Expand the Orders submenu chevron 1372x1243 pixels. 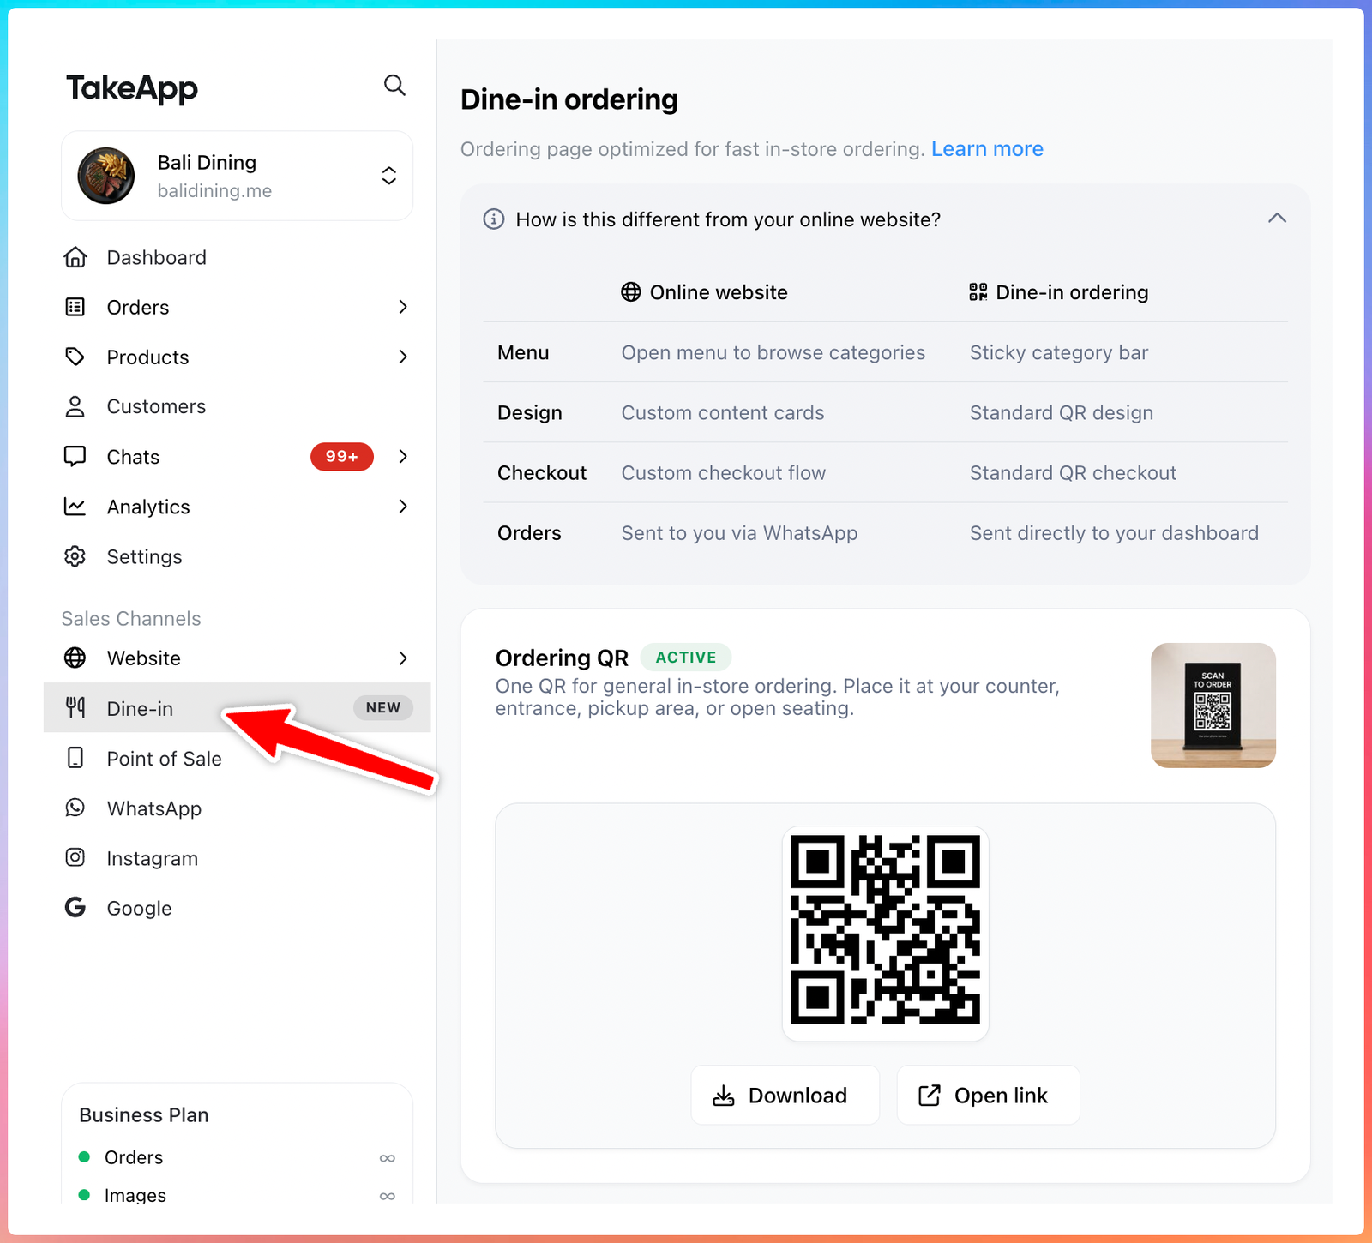(403, 307)
